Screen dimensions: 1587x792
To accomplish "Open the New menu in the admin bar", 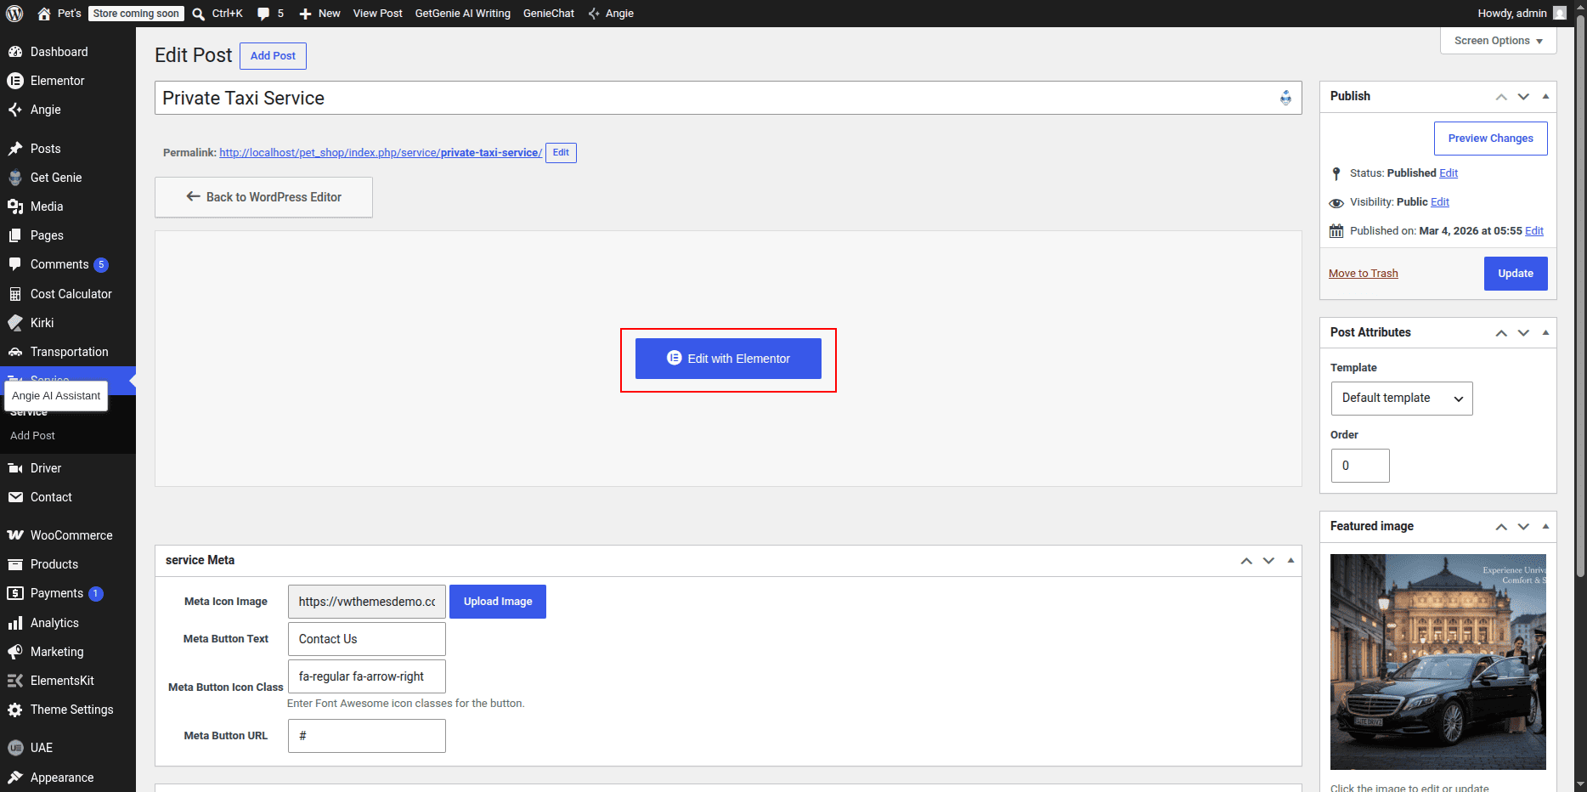I will (x=319, y=14).
